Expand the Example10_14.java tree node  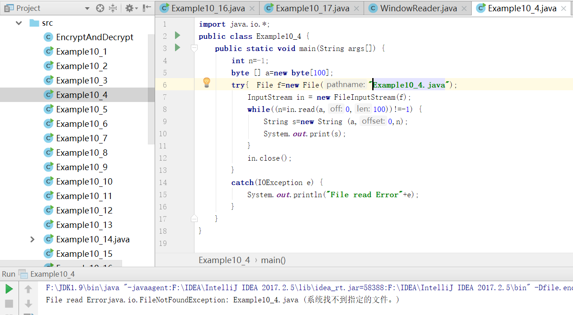[32, 240]
